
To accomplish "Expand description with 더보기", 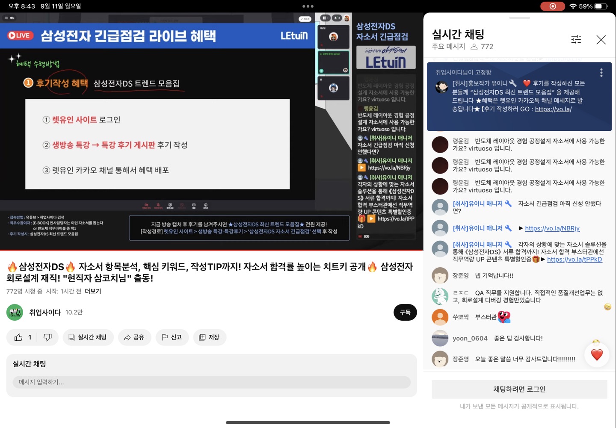I will 93,291.
